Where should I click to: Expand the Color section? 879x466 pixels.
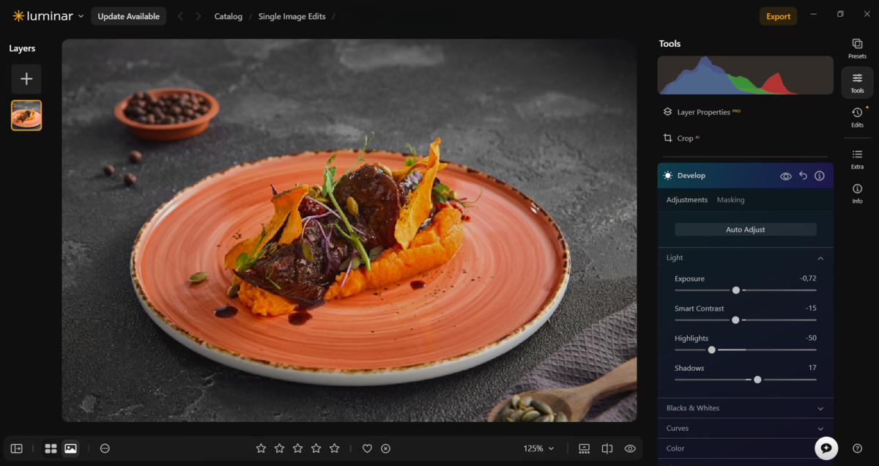(745, 448)
